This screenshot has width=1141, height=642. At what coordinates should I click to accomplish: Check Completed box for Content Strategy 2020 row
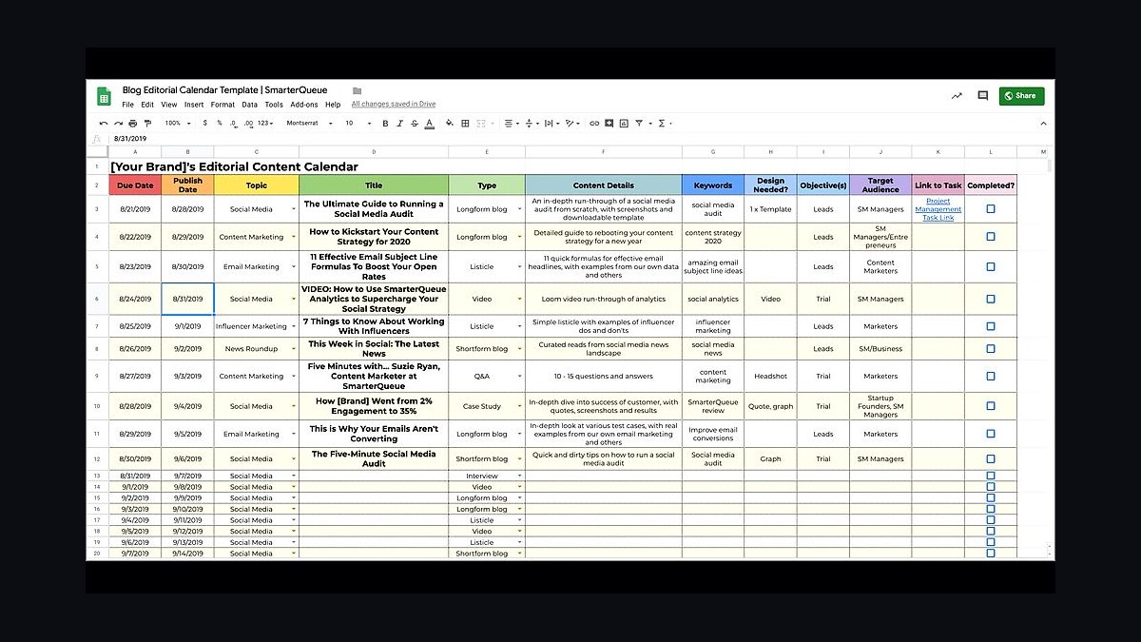point(991,237)
